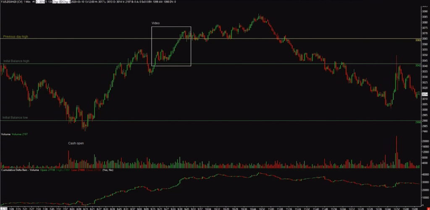Click the green 3042 price tag on axis
The image size is (430, 210).
418,66
